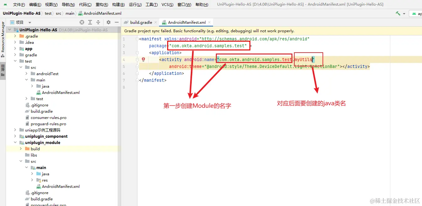Expand the androidTest folder
Viewport: 422px width, 206px height.
[x=27, y=74]
